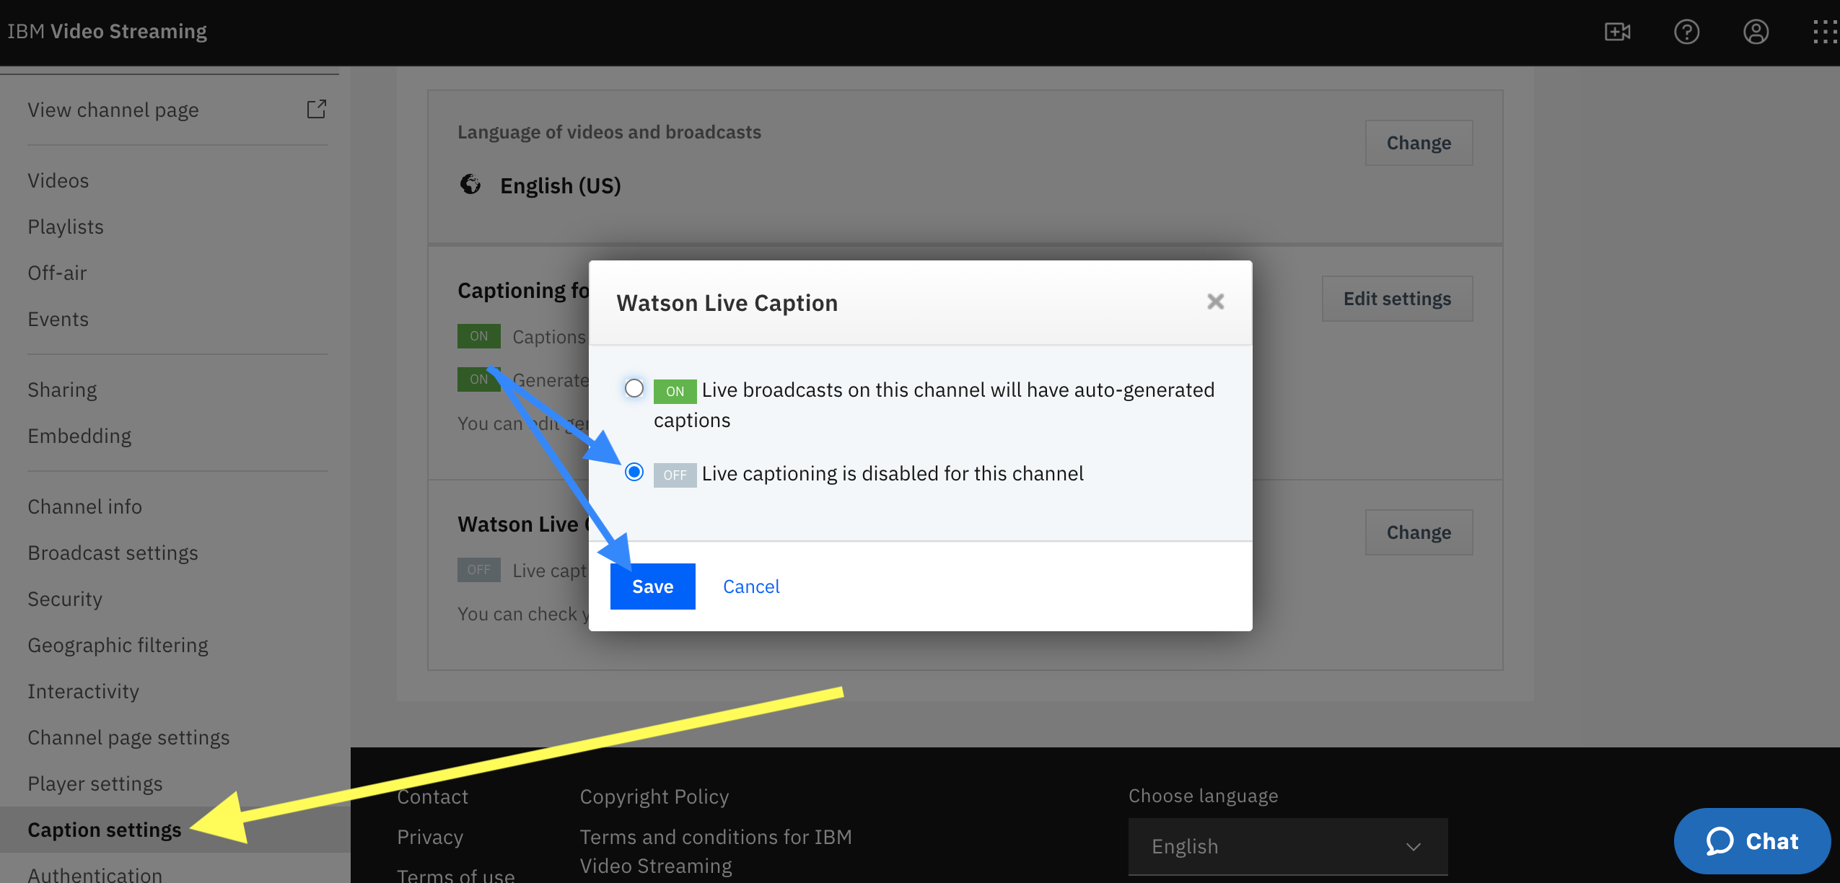Open the user account profile icon
Image resolution: width=1840 pixels, height=883 pixels.
1756,32
